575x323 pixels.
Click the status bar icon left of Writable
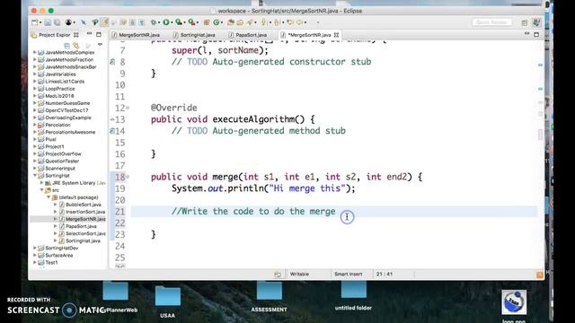coord(278,274)
